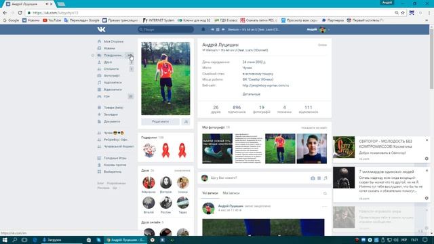
Task: Open the YouTube bookmark
Action: (x=52, y=20)
